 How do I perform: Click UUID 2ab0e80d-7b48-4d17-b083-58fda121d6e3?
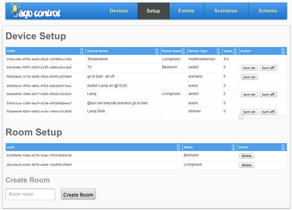[x=39, y=94]
